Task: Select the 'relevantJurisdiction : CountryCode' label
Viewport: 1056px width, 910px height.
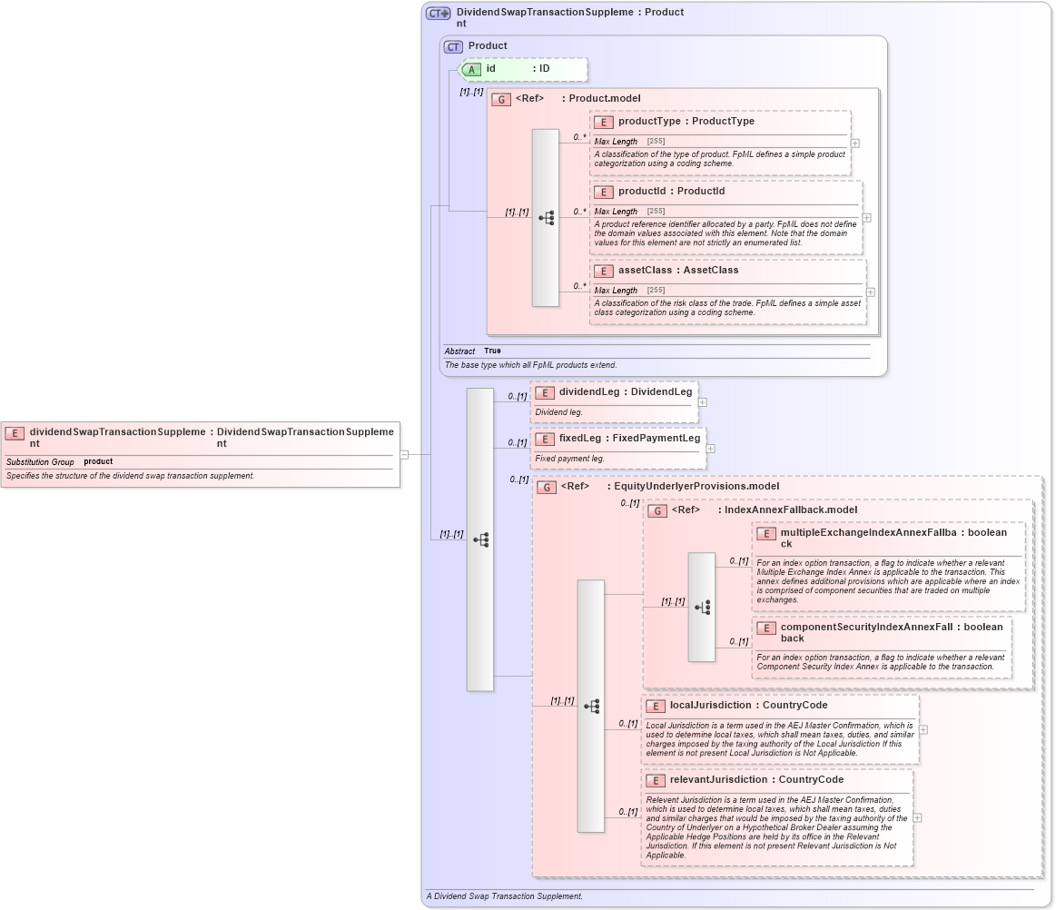Action: pyautogui.click(x=756, y=780)
